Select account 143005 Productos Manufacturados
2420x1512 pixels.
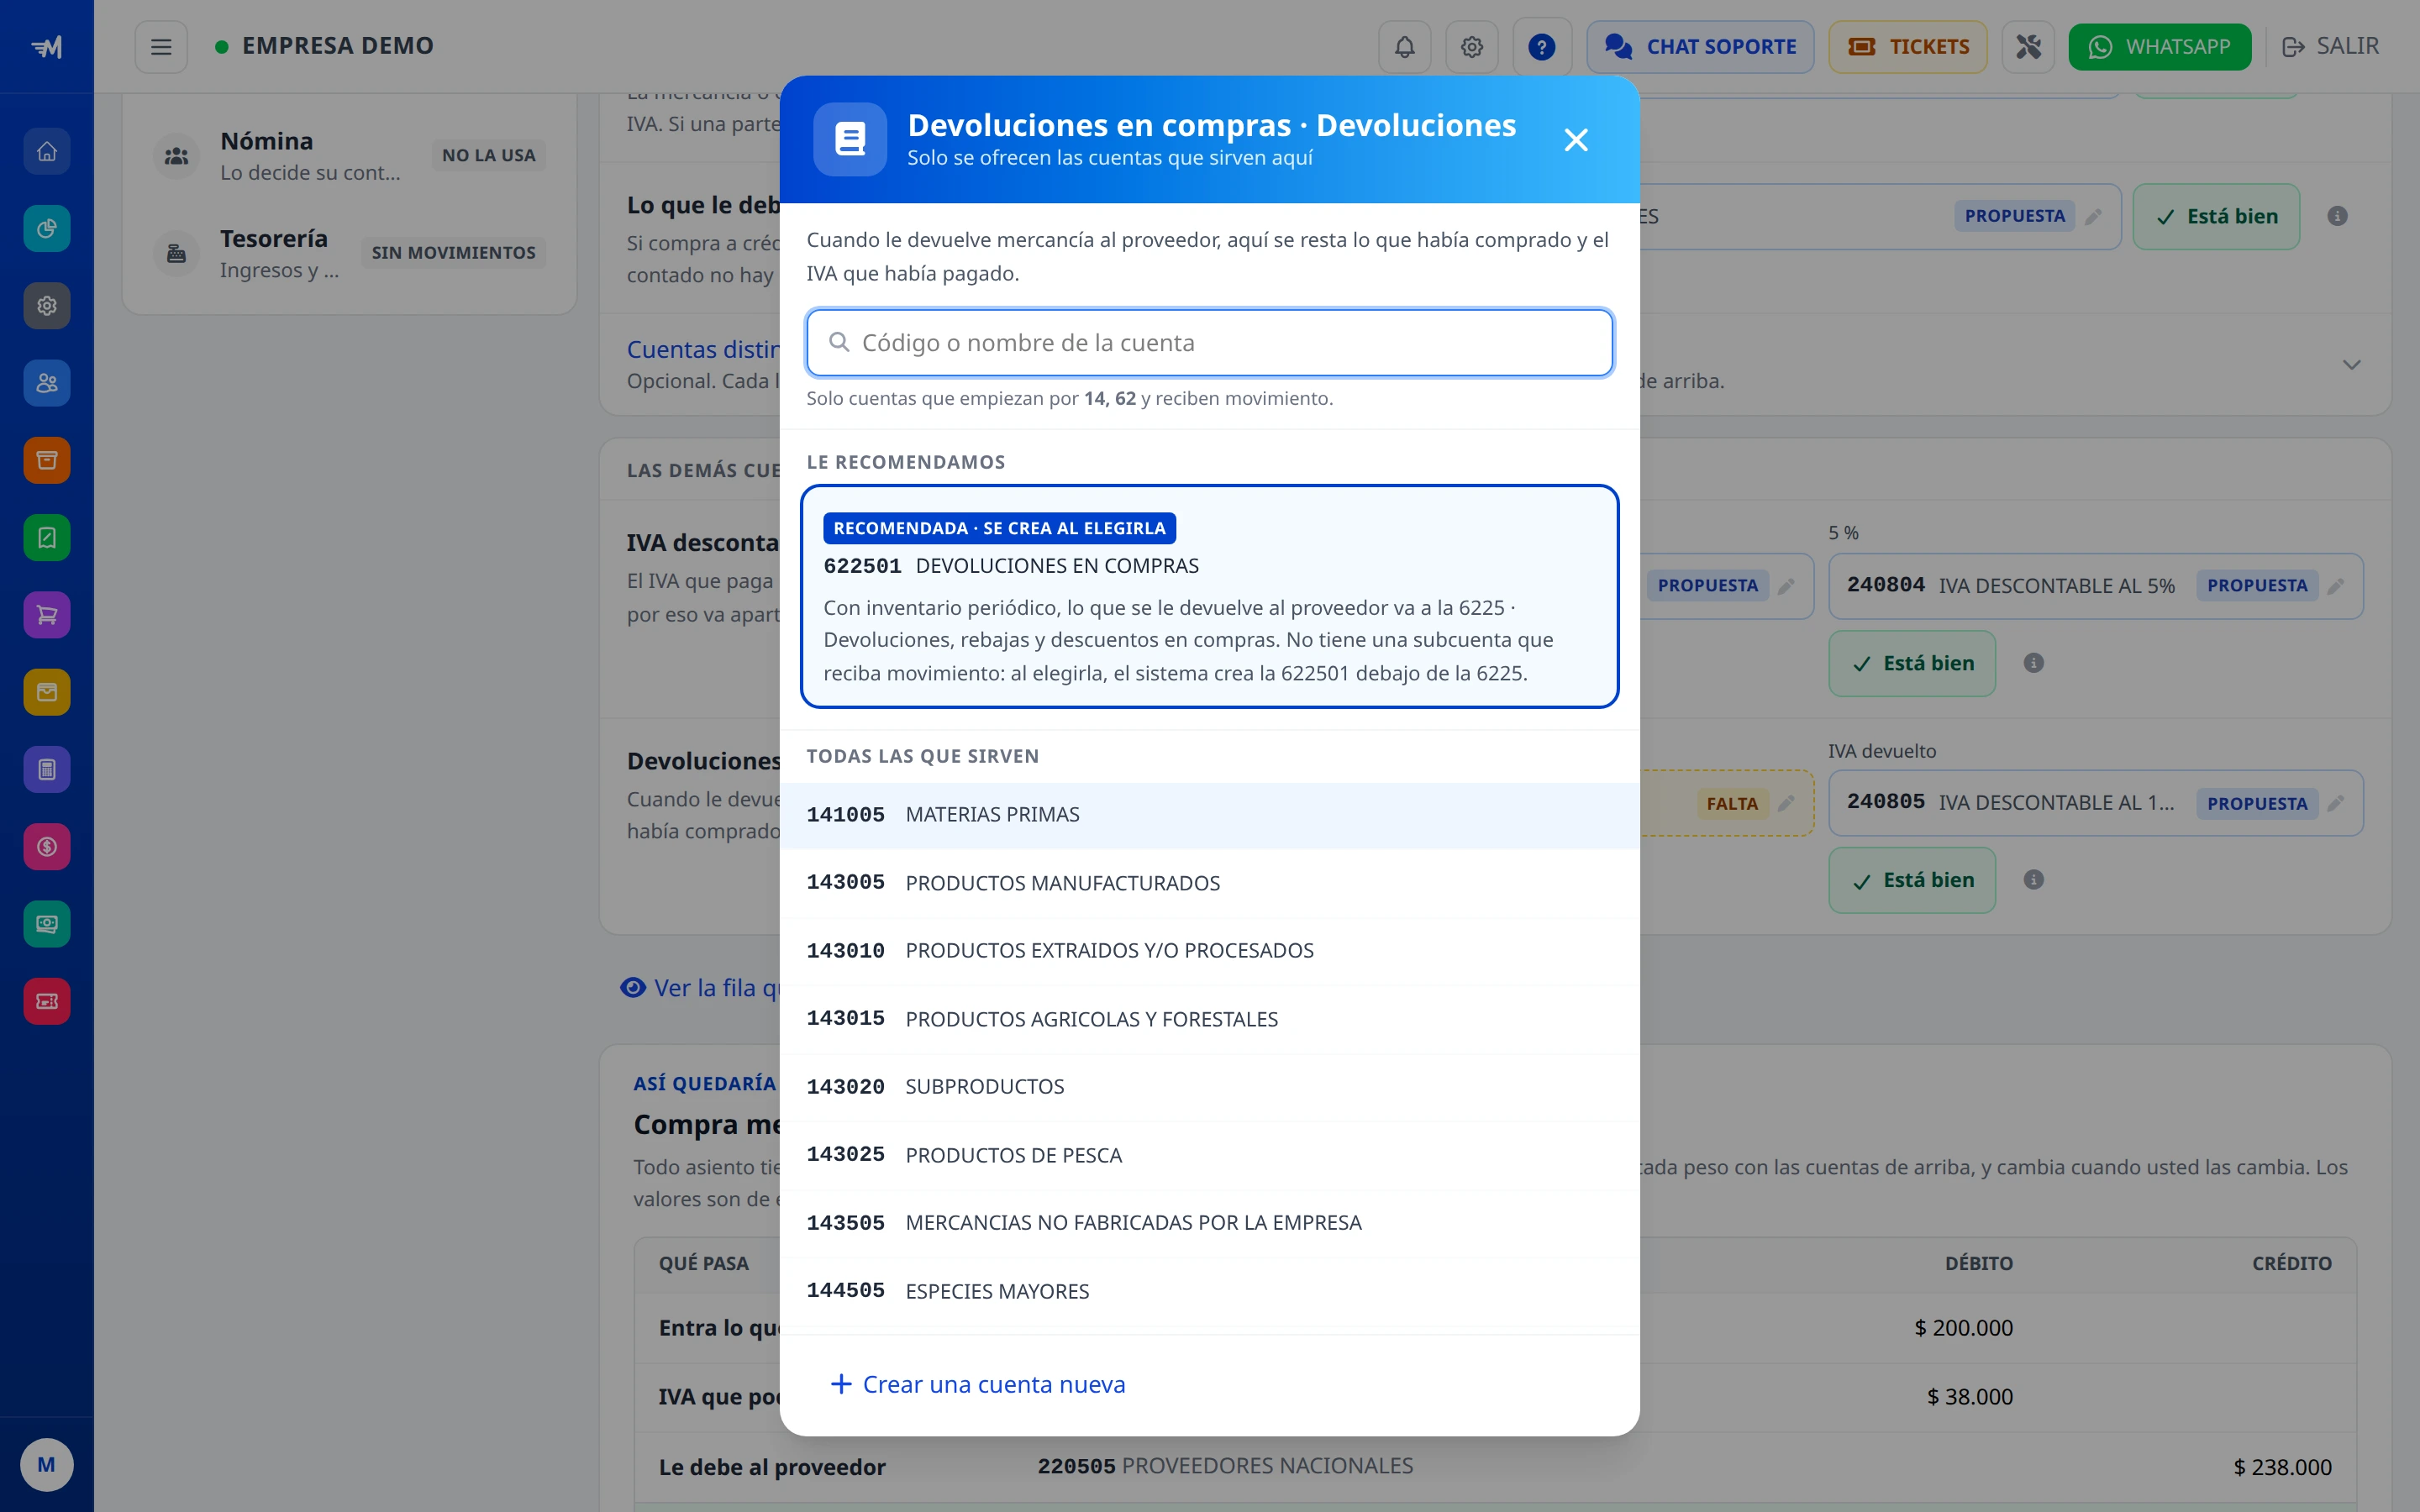[x=1209, y=883]
